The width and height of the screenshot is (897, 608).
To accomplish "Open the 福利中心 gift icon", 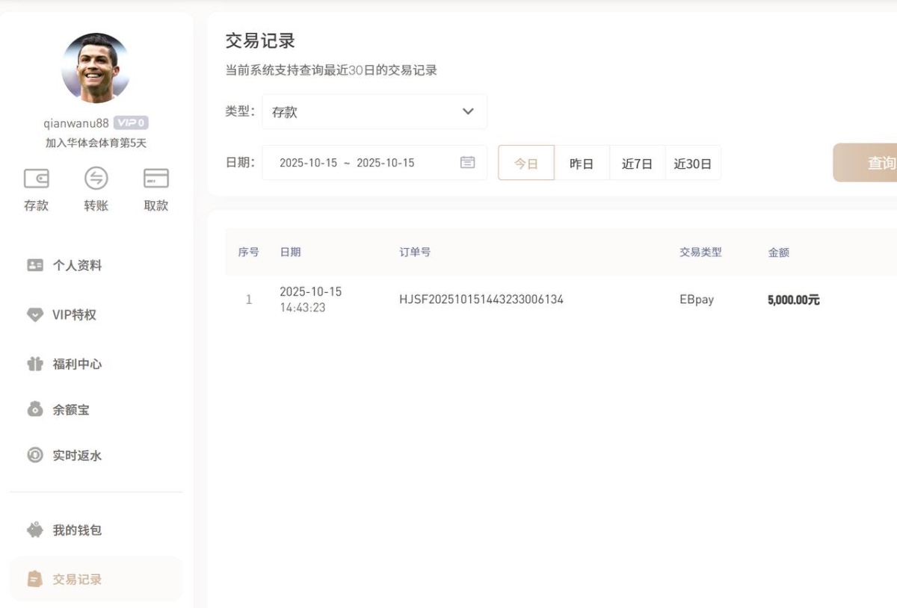I will tap(34, 364).
